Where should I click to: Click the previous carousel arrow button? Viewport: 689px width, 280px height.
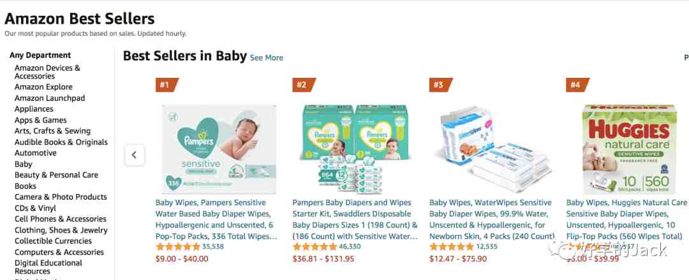pos(135,155)
